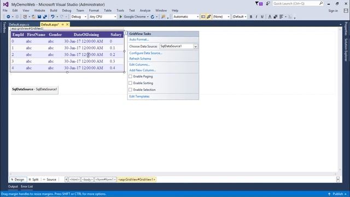Click the Navigate Backward arrow icon
This screenshot has width=350, height=197.
point(8,17)
